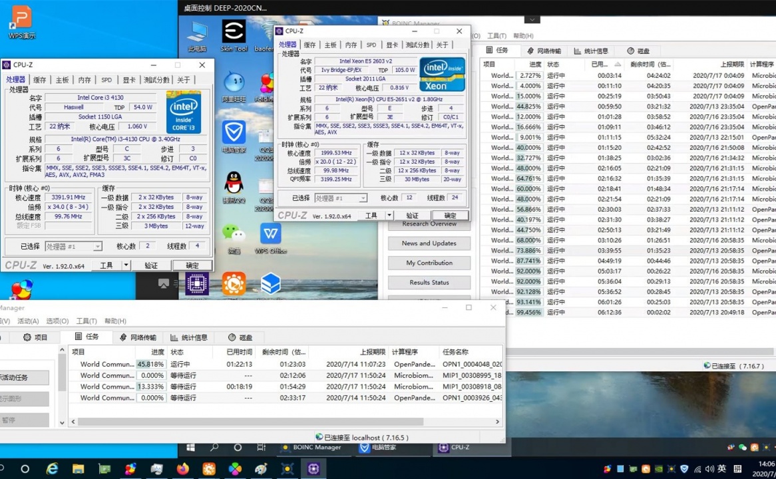Open 帮助(H) menu in right BOINC Manager

click(523, 36)
